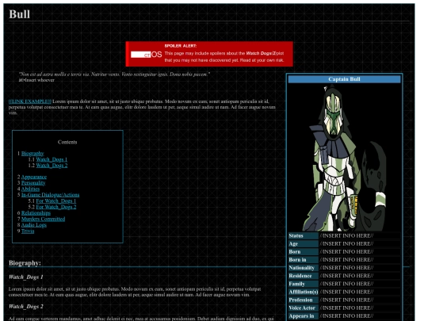Click the Nationality value //INSERT INFO HERE//
This screenshot has width=428, height=321.
346,268
